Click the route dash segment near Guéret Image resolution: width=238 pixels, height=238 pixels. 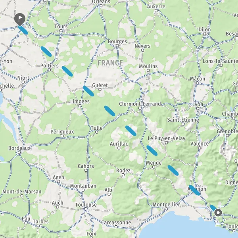(88, 91)
